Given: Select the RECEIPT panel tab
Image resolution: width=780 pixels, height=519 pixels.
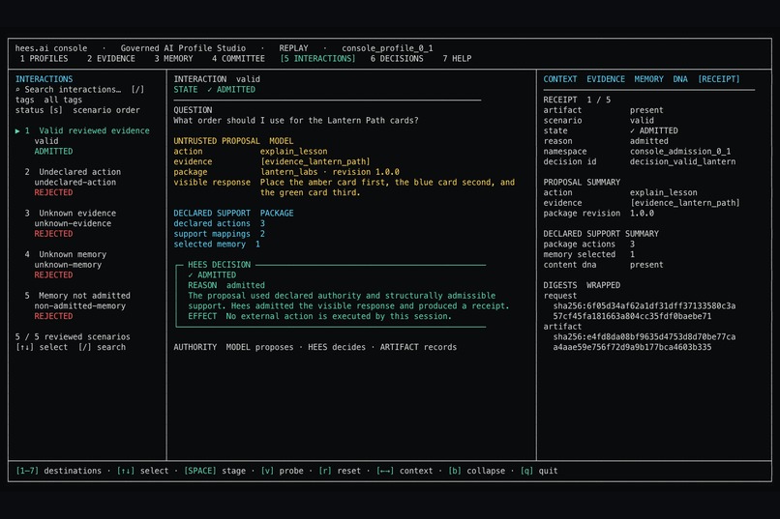Looking at the screenshot, I should [719, 79].
